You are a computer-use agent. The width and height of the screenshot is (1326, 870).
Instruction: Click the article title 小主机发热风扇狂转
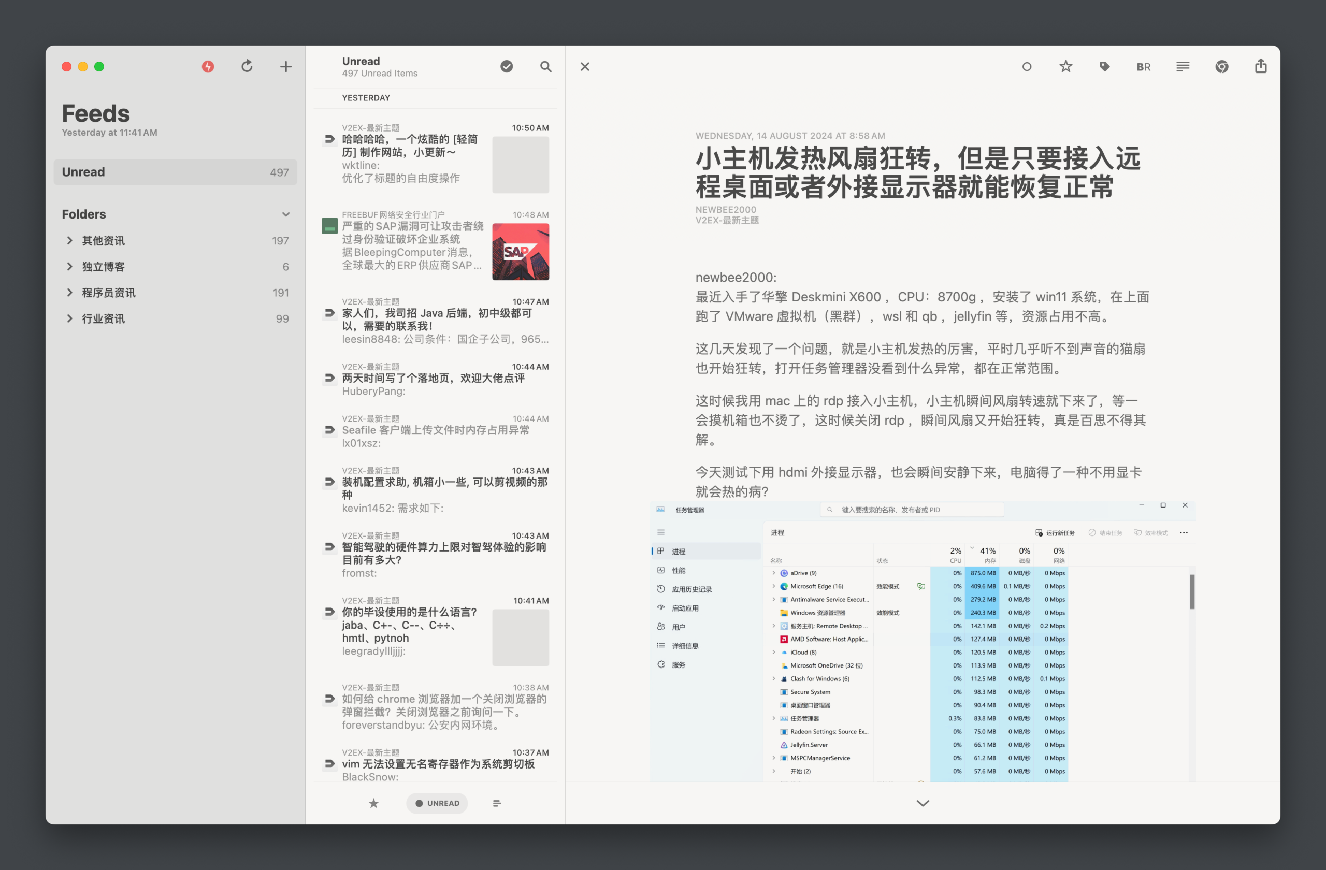pos(918,172)
